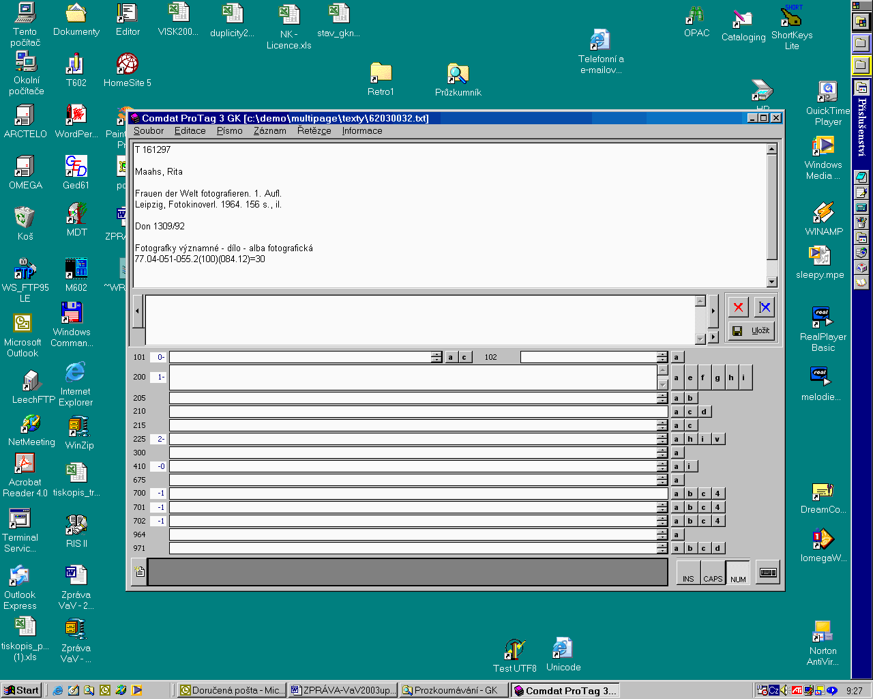
Task: Click the blue X clear-text icon
Action: point(765,307)
